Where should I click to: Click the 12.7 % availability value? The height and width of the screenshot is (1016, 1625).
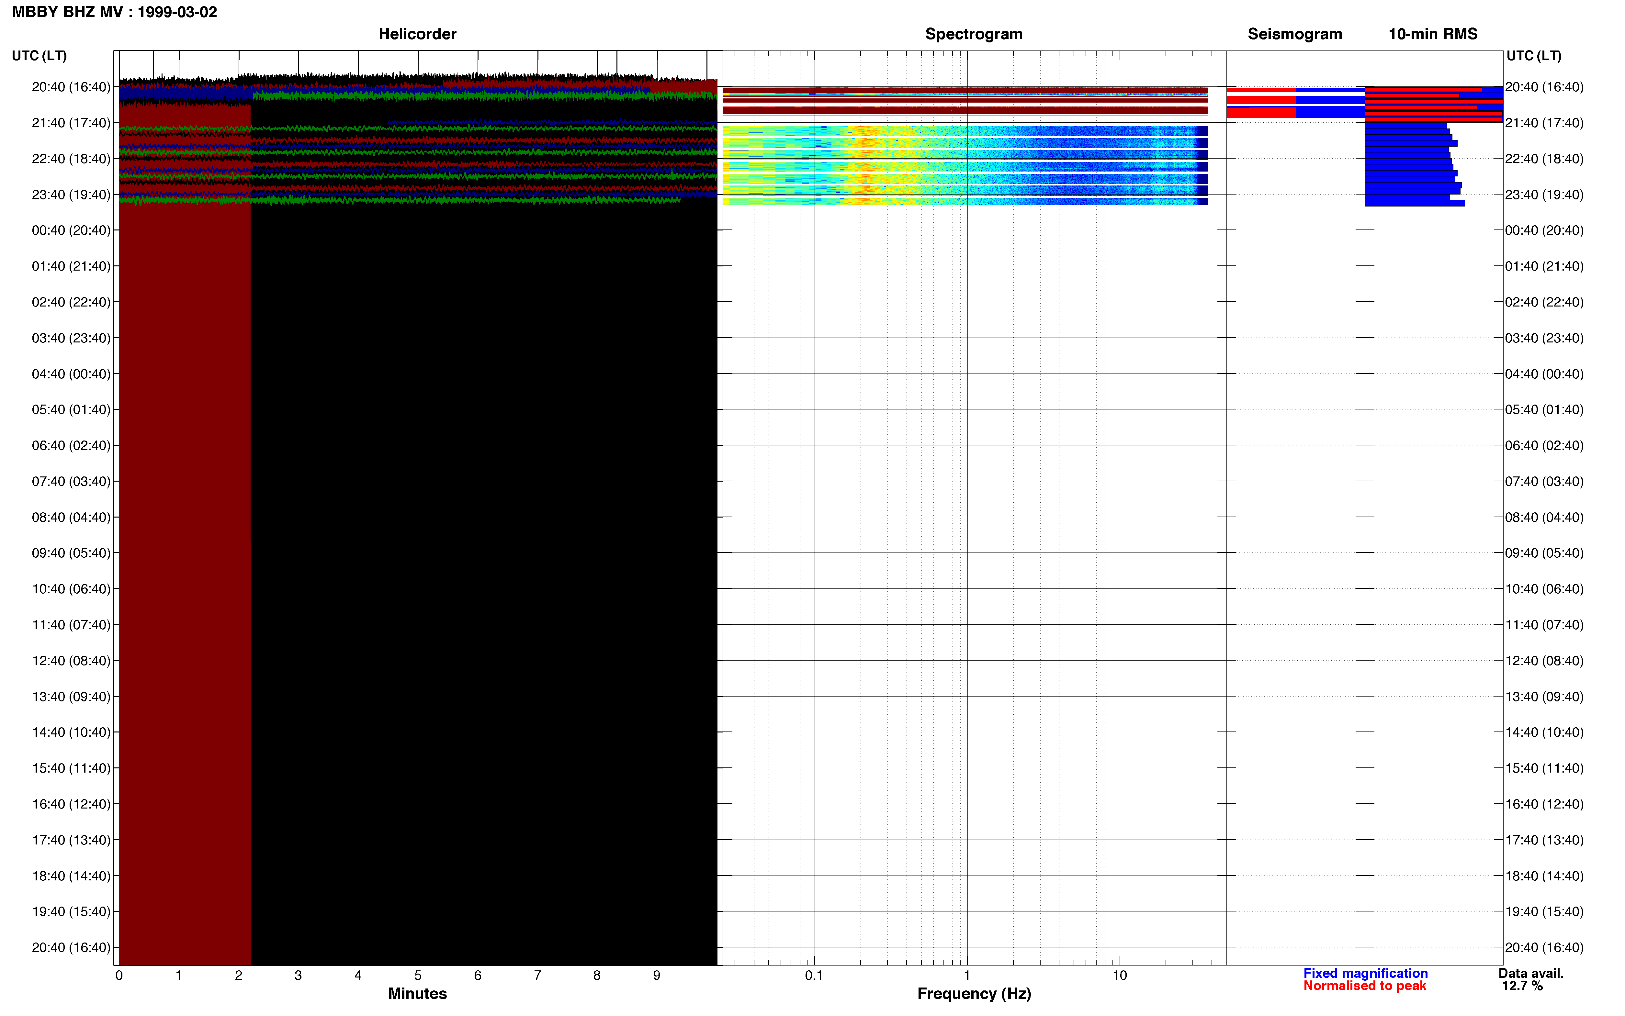coord(1522,986)
